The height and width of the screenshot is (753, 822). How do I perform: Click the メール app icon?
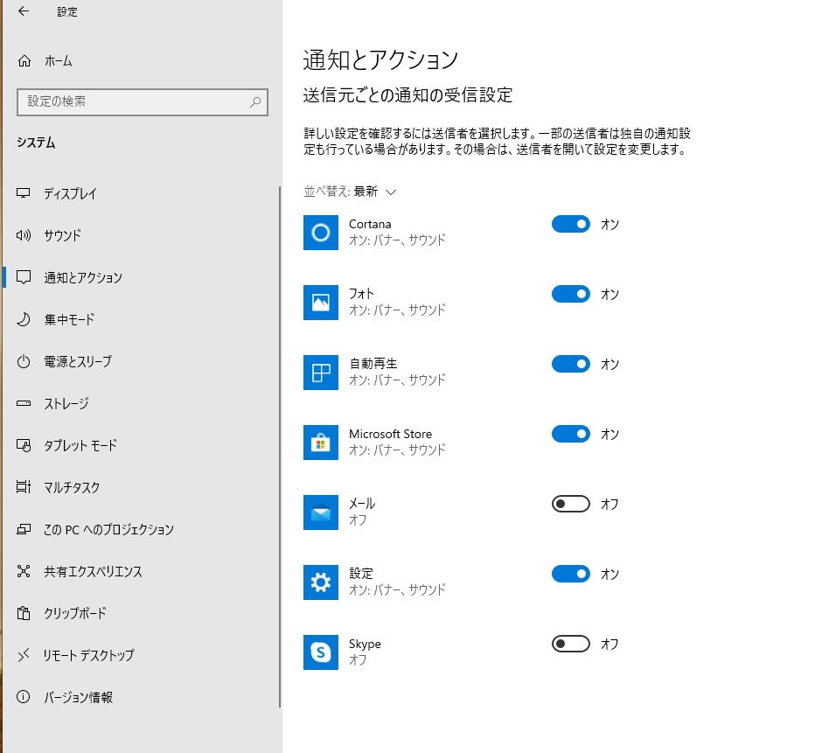click(x=321, y=512)
